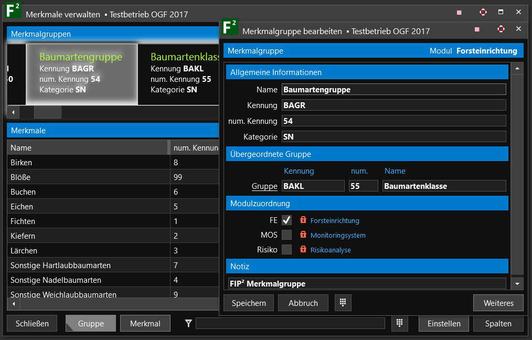Image resolution: width=532 pixels, height=340 pixels.
Task: Switch to the Gruppe mode button
Action: (x=91, y=323)
